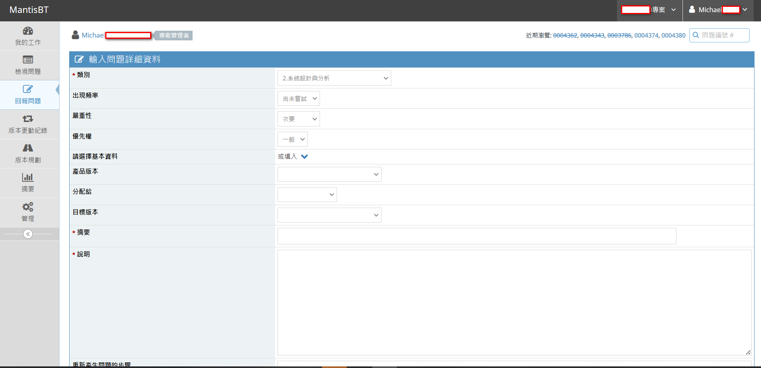Open the Changelog retweet-arrows icon
This screenshot has width=761, height=368.
(28, 119)
